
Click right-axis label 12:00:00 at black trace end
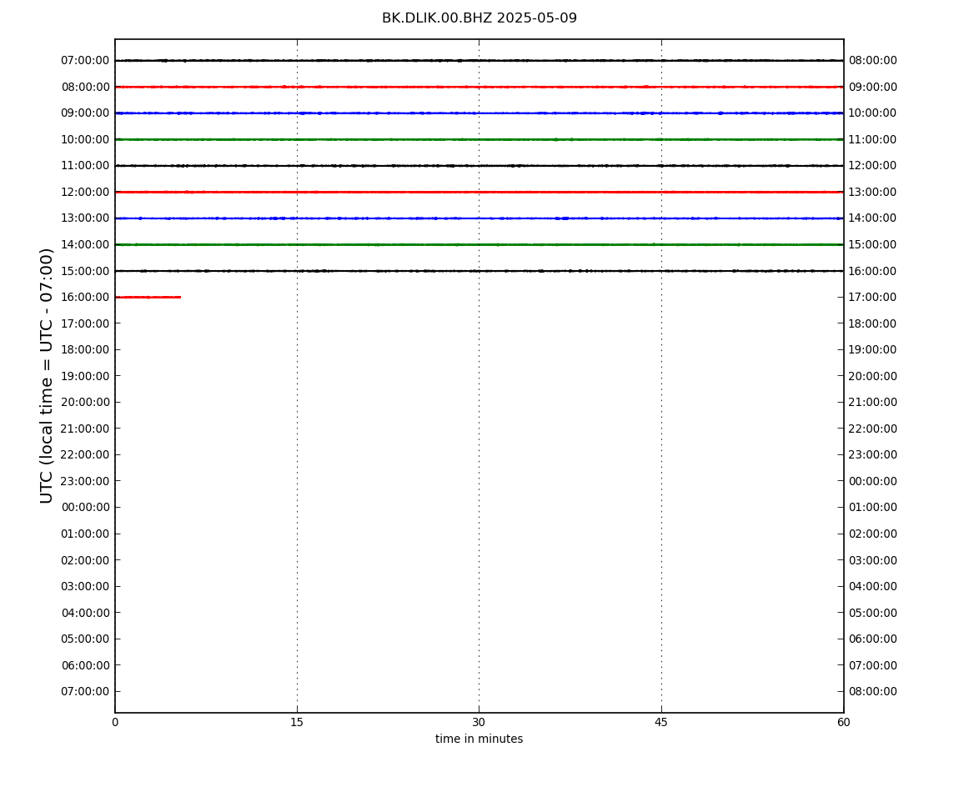[873, 166]
